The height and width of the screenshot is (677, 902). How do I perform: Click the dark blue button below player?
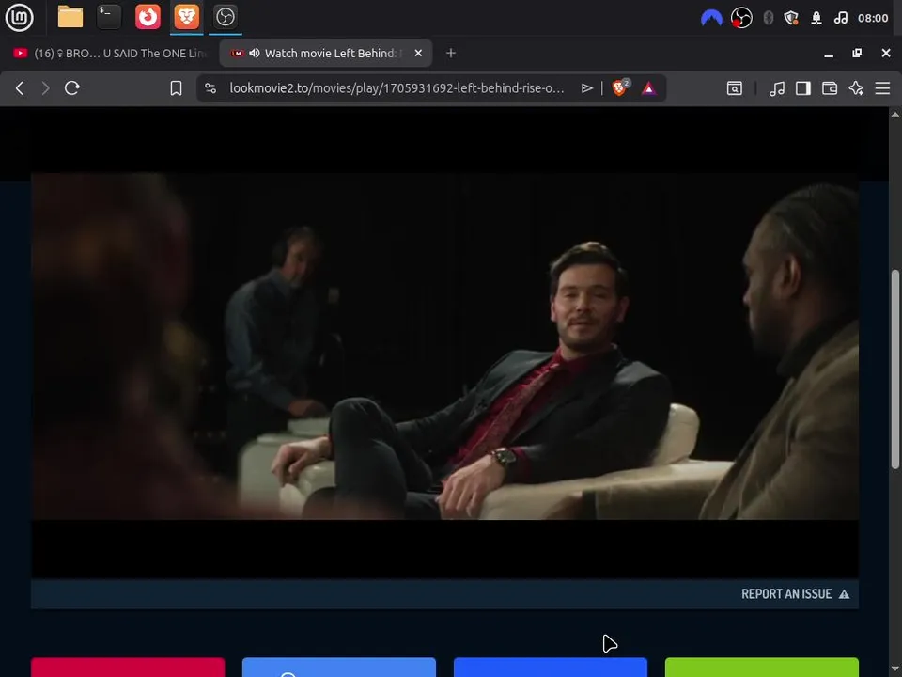click(551, 668)
